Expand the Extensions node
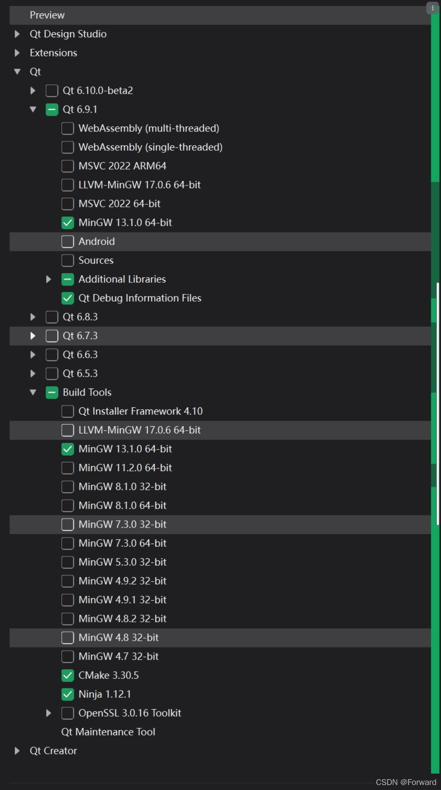Screen dimensions: 441x790 tap(17, 53)
